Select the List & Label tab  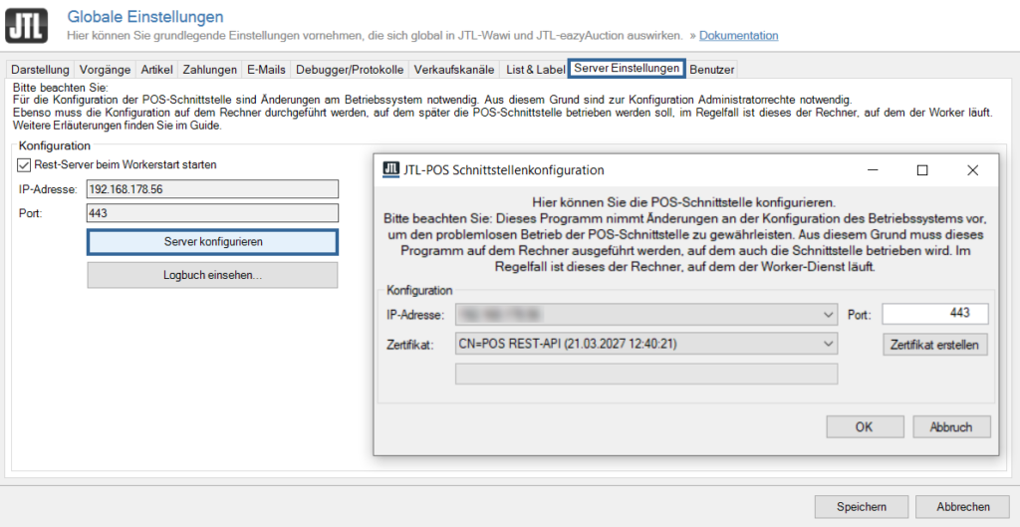coord(535,70)
